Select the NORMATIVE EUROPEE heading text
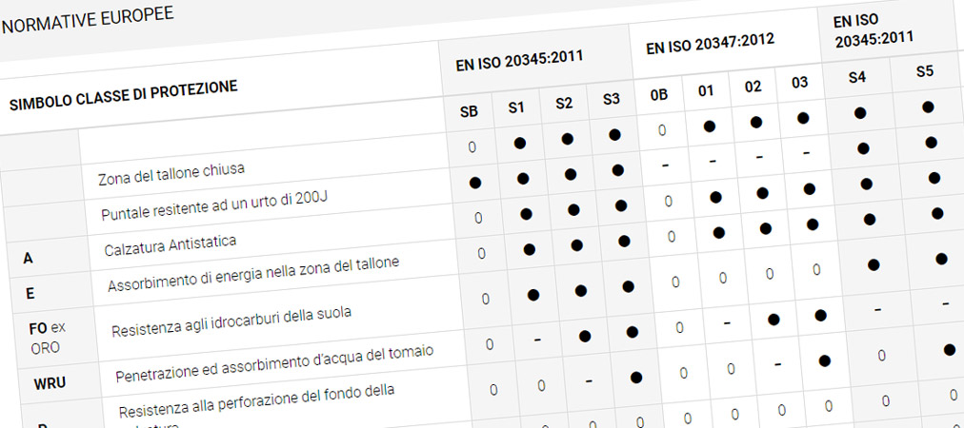This screenshot has width=964, height=428. [x=88, y=21]
